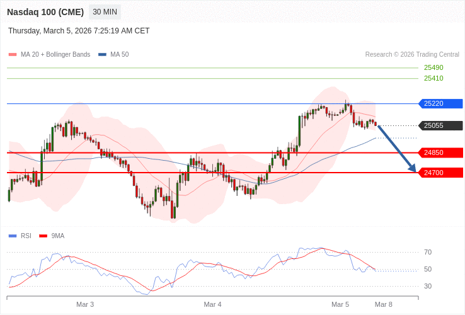The image size is (465, 315).
Task: Click the Mar 3 date label
Action: tap(85, 304)
